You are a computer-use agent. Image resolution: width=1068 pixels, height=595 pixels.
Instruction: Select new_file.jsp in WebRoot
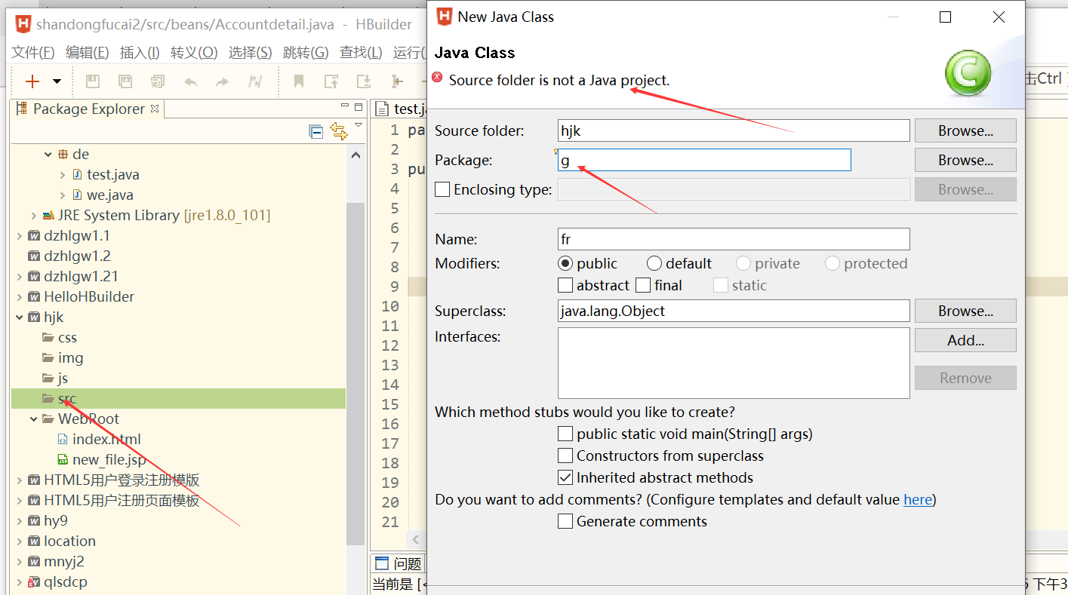pyautogui.click(x=109, y=459)
